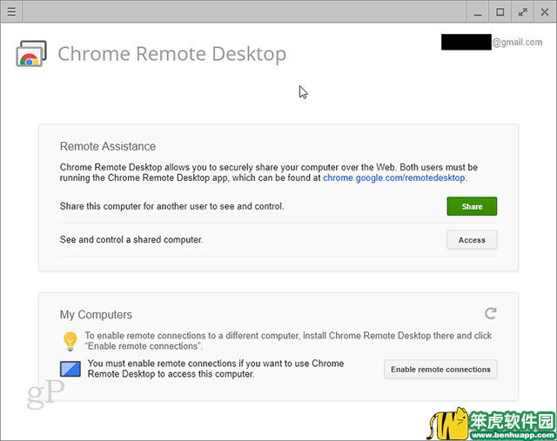Open the hamburger menu in title bar

[x=11, y=11]
